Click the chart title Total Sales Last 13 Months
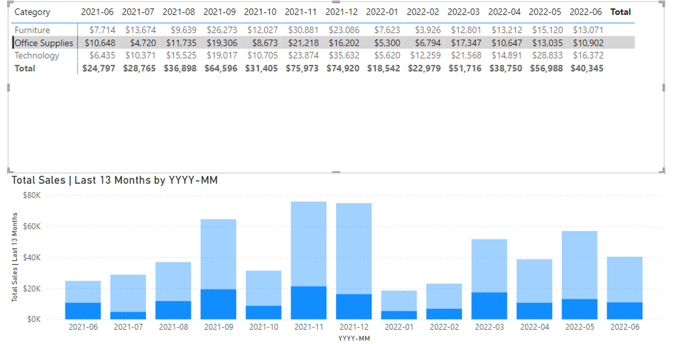Screen dimensions: 682x344 click(115, 180)
